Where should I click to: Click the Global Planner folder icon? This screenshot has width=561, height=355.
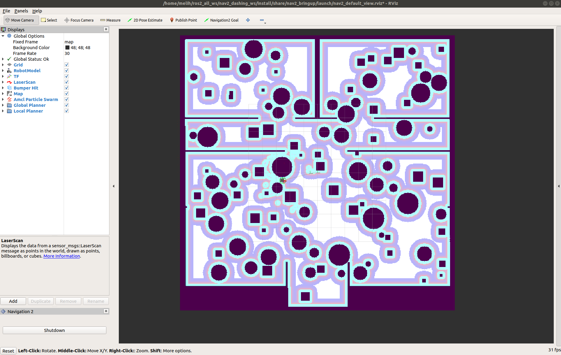coord(9,105)
